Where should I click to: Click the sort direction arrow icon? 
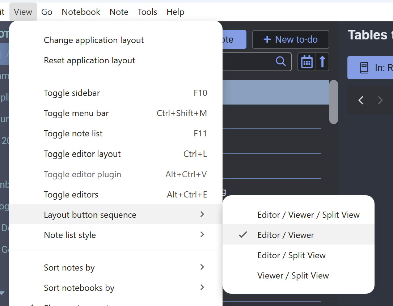tap(322, 61)
